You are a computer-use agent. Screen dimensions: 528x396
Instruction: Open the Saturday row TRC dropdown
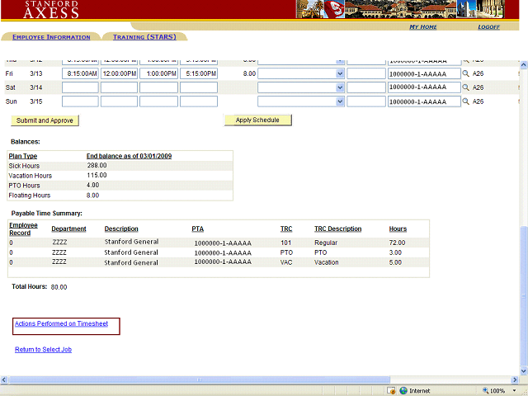340,87
